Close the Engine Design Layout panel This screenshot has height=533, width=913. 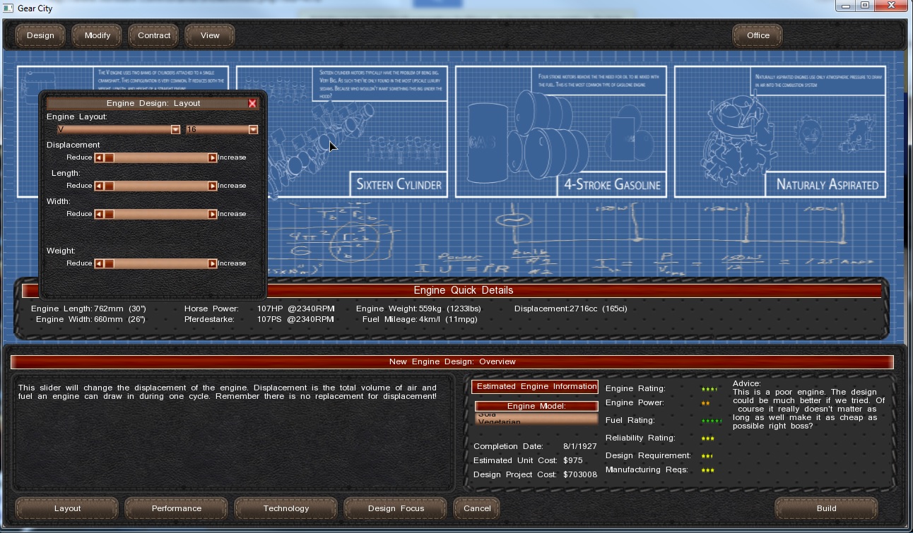click(252, 103)
